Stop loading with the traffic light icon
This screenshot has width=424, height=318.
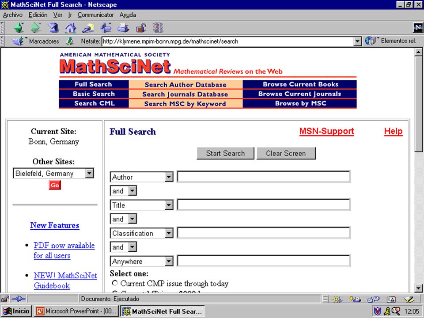[x=158, y=28]
